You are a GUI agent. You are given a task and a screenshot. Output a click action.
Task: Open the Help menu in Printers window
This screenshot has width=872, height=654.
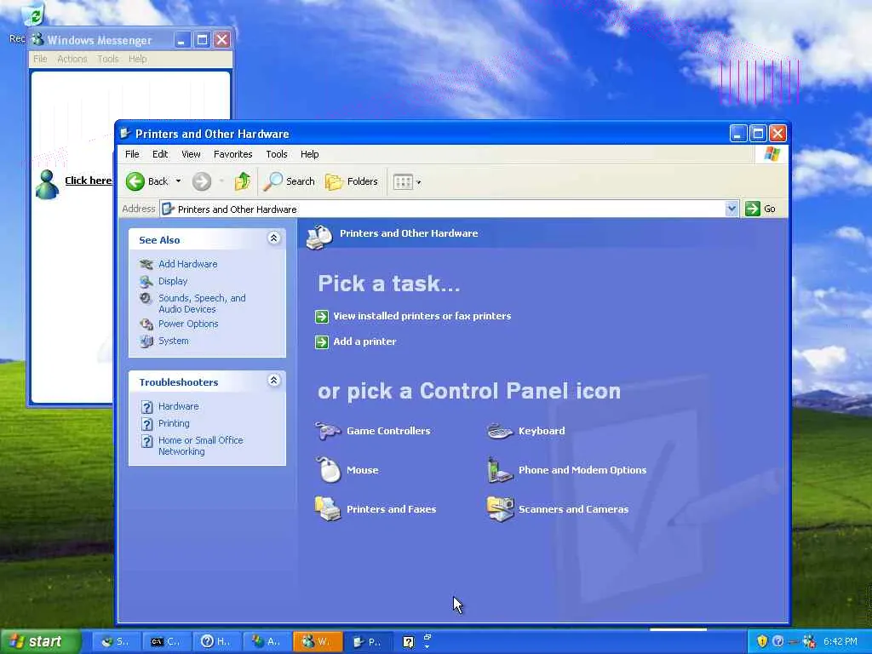[x=310, y=154]
